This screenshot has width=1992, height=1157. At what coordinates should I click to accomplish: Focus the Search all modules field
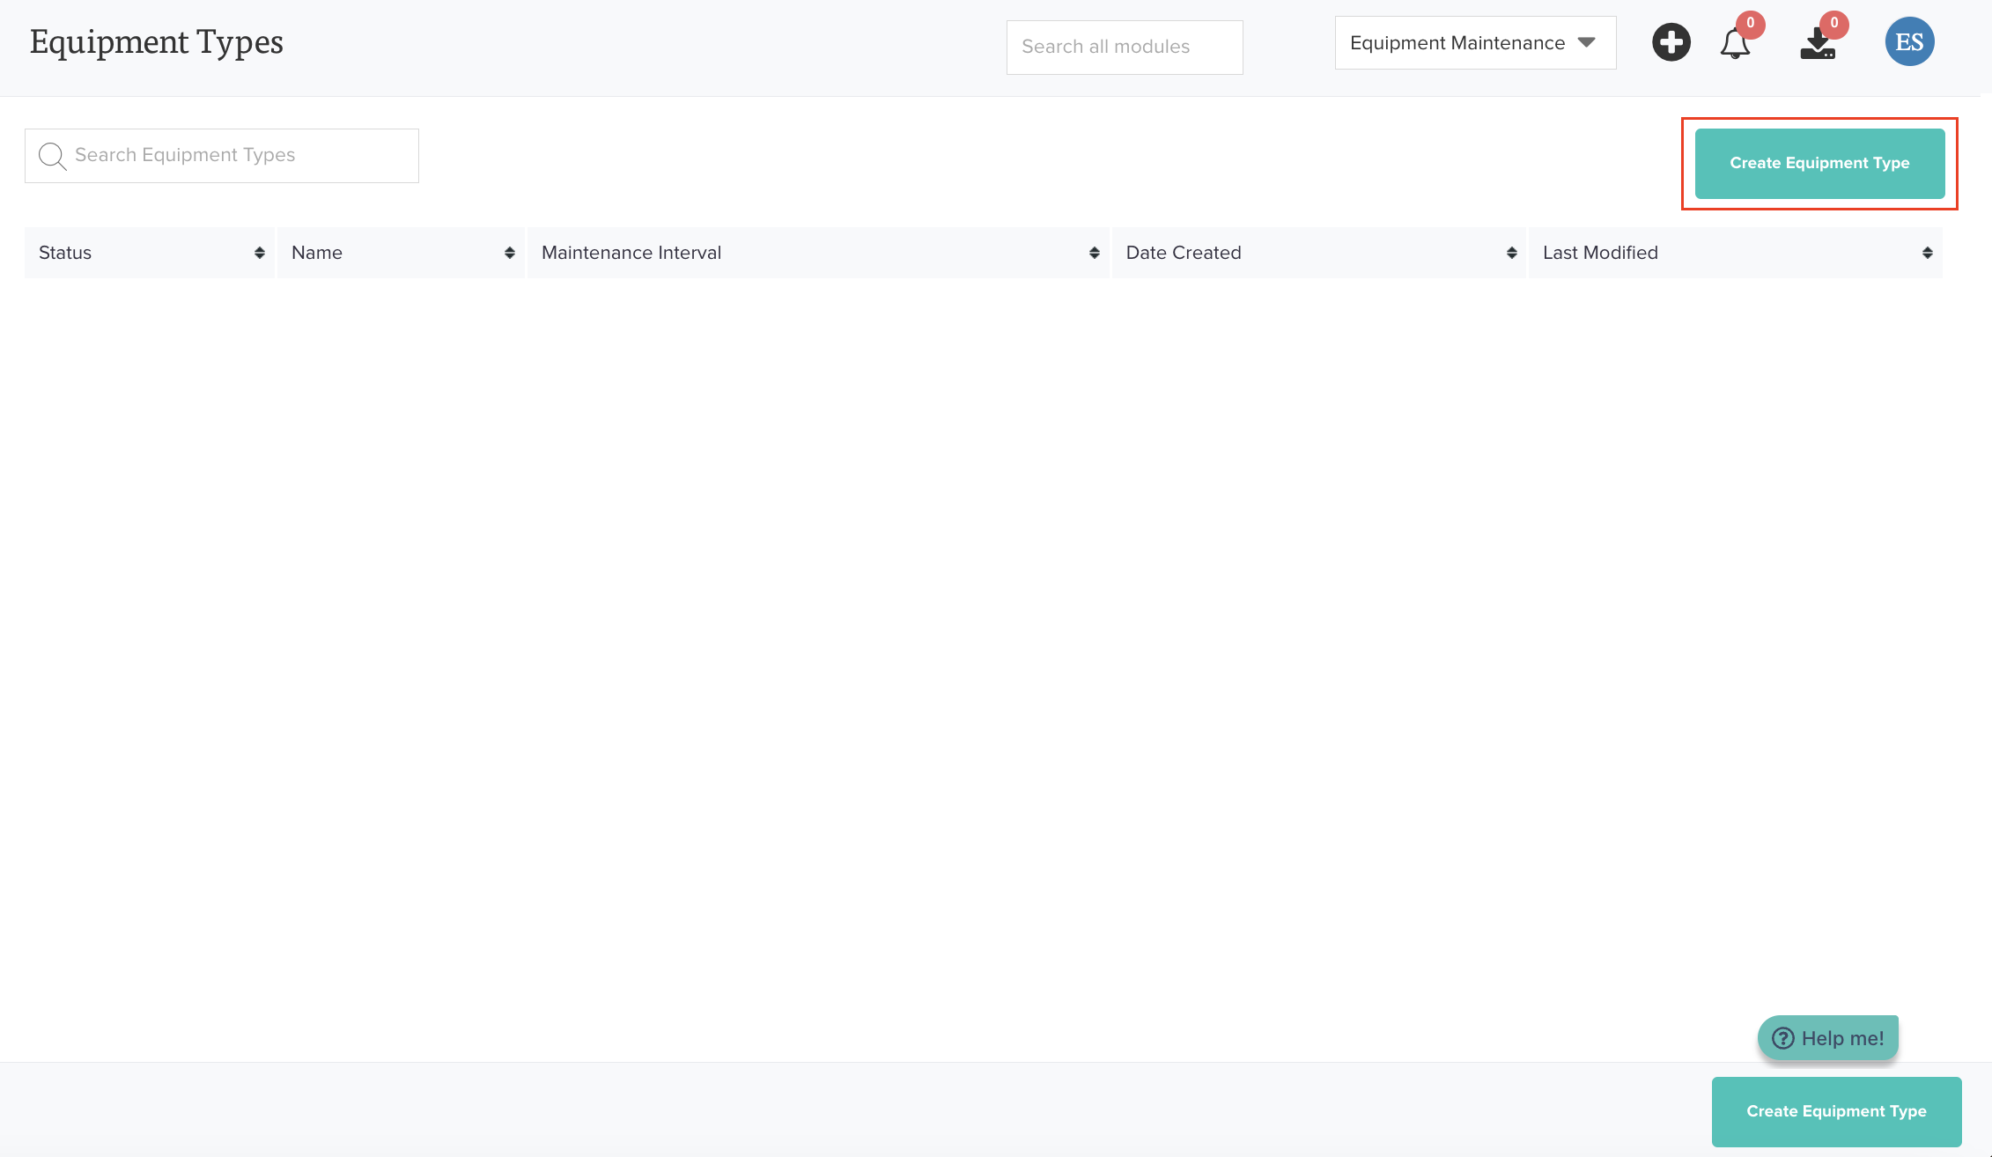click(x=1124, y=48)
